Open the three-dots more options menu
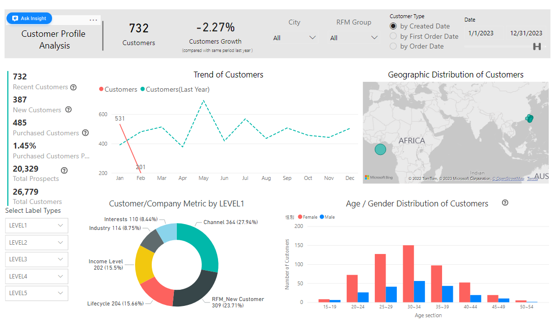 coord(93,20)
